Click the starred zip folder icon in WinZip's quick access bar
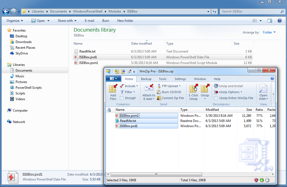The image size is (287, 187). pyautogui.click(x=117, y=71)
